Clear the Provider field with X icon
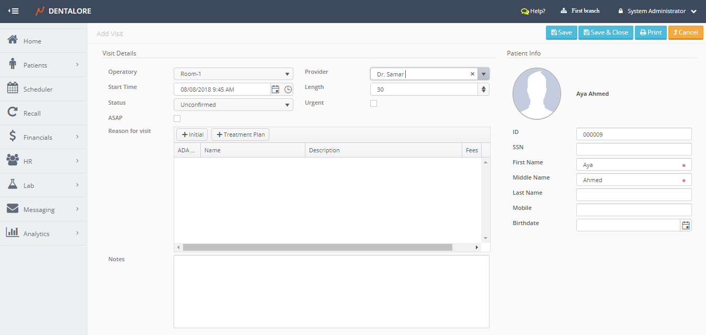The height and width of the screenshot is (335, 706). 472,74
